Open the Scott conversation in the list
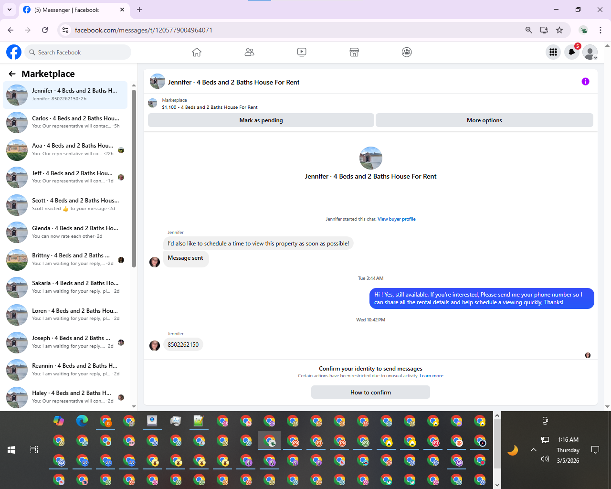This screenshot has height=489, width=611. [x=65, y=205]
